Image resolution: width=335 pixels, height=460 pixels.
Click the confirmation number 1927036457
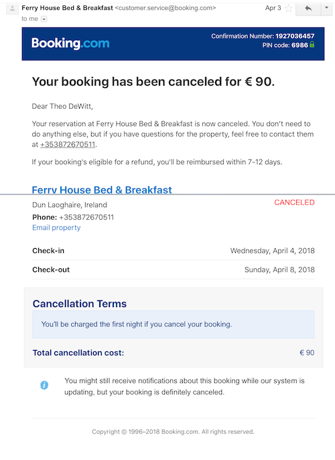tap(295, 36)
